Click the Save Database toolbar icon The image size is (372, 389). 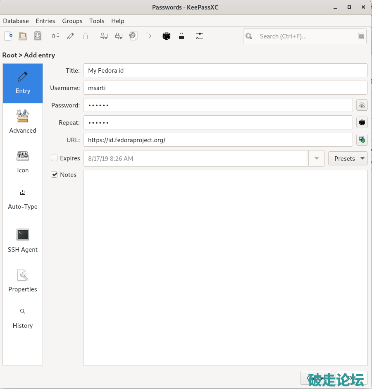pos(38,36)
